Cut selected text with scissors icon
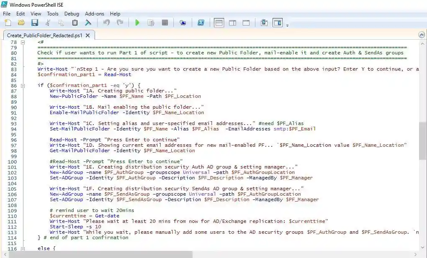427x258 pixels. tap(48, 23)
